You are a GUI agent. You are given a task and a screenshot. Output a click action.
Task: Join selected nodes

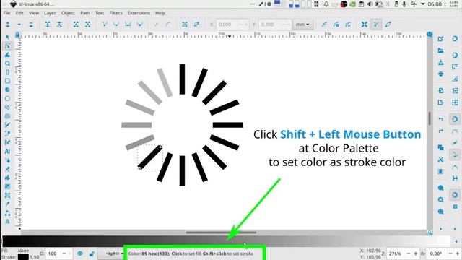[48, 25]
